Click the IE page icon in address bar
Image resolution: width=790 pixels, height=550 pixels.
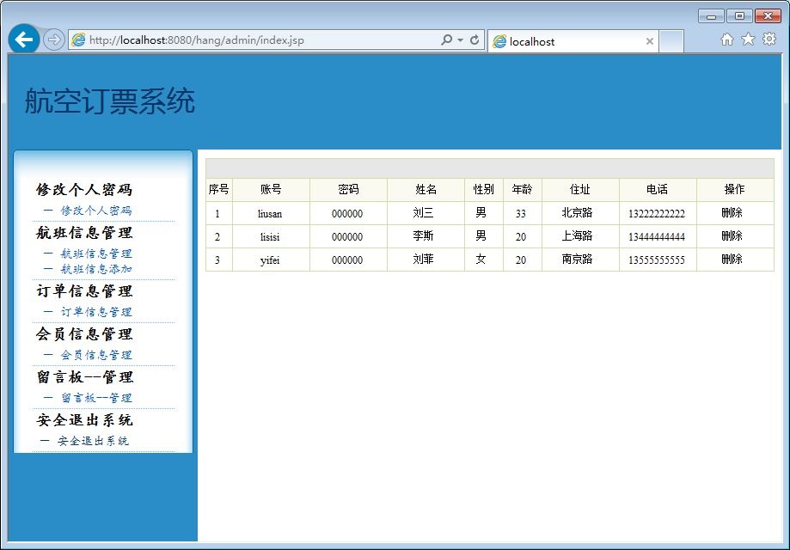(x=78, y=40)
